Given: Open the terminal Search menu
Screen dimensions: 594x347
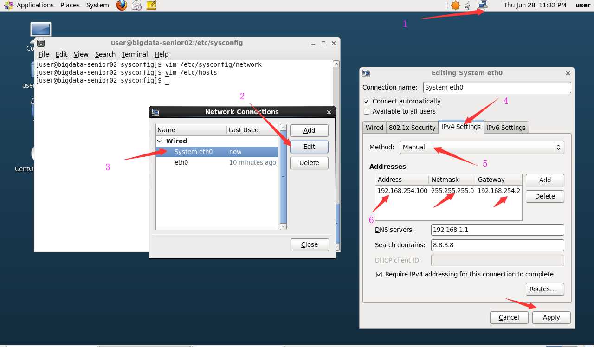Looking at the screenshot, I should (x=105, y=54).
